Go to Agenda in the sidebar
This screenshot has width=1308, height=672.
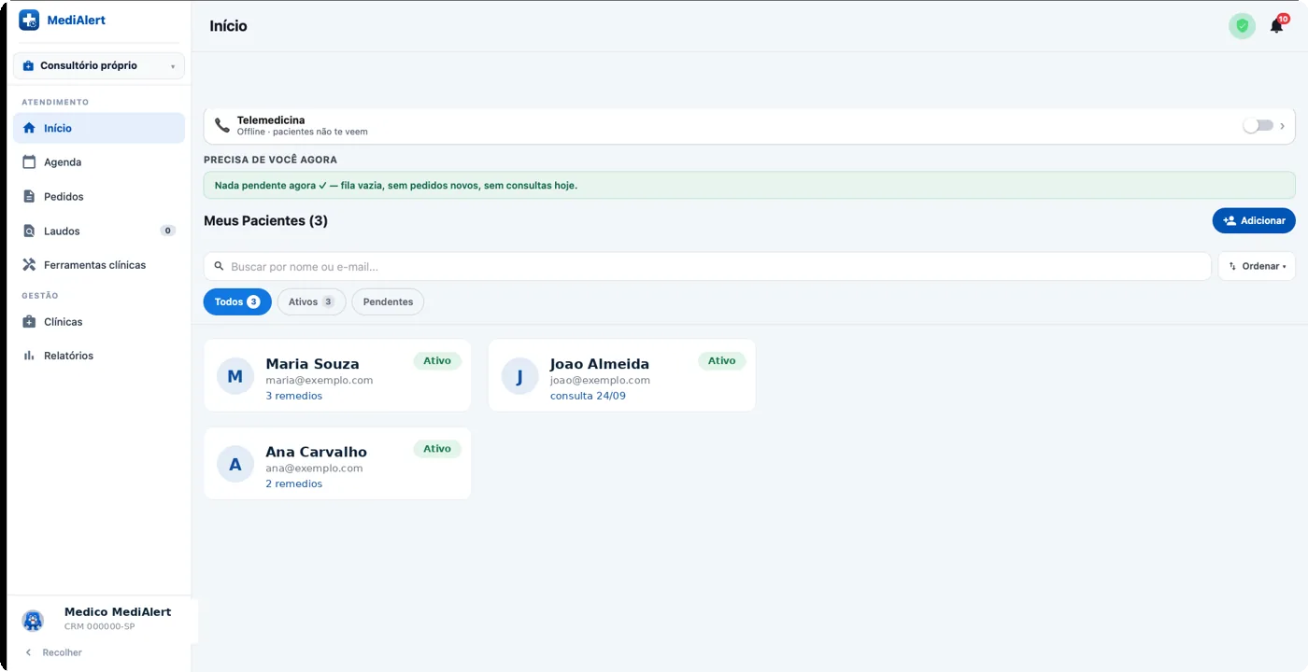tap(99, 162)
